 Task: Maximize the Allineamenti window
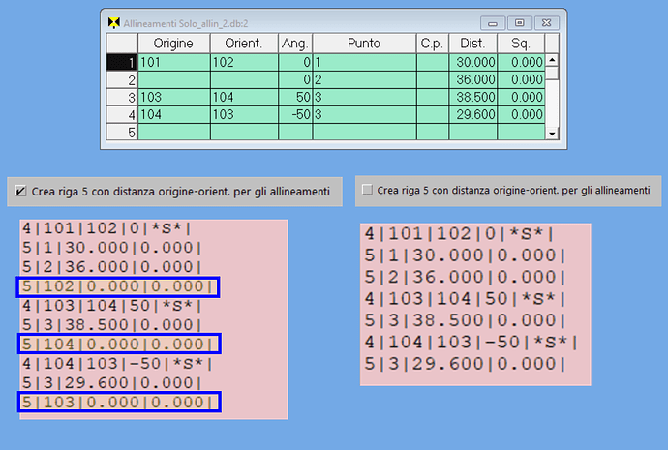519,23
